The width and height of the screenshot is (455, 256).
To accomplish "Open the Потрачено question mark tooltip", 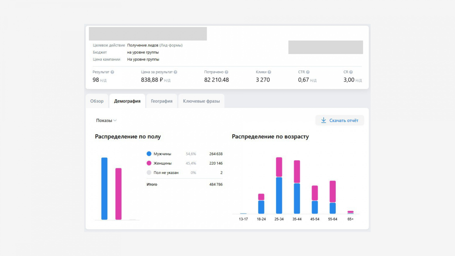I will (x=226, y=72).
